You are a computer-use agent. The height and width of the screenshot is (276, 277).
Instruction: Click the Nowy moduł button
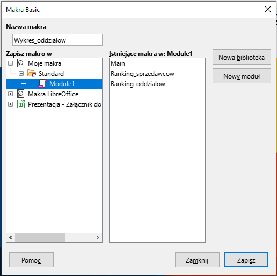click(242, 76)
